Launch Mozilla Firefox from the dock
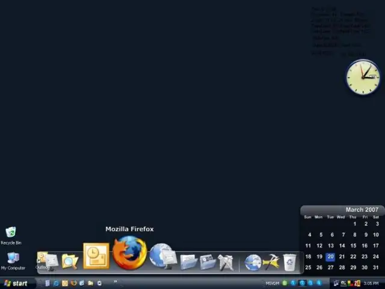 (x=129, y=253)
